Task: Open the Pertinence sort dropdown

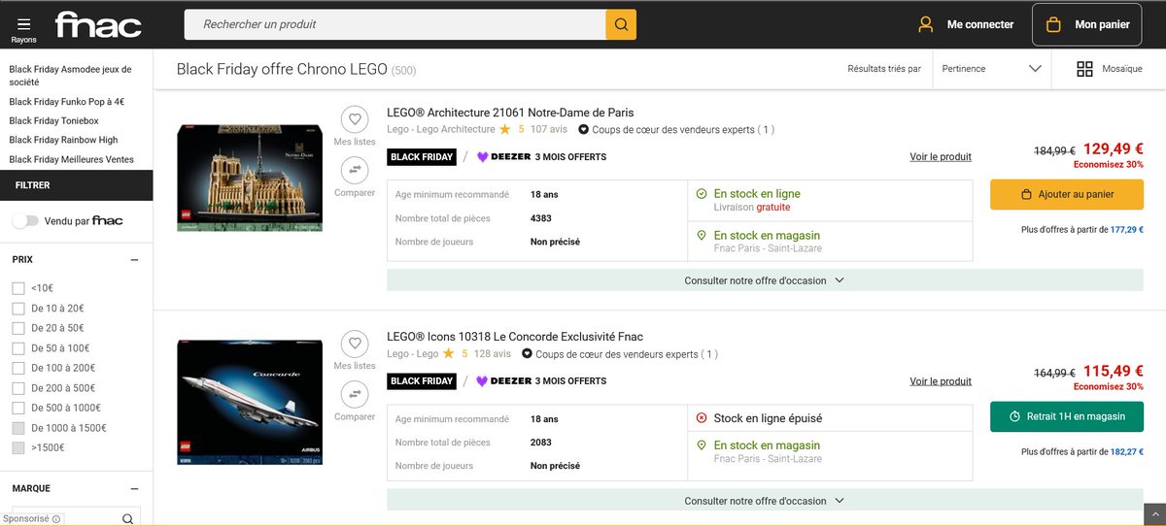Action: pos(990,69)
